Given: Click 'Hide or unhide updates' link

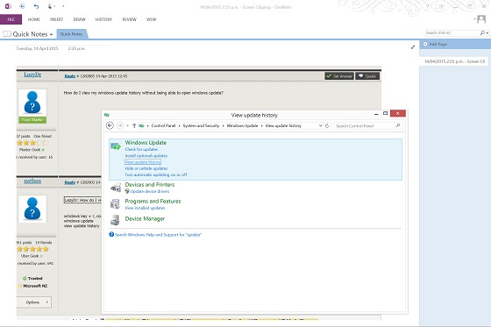Looking at the screenshot, I should 146,168.
